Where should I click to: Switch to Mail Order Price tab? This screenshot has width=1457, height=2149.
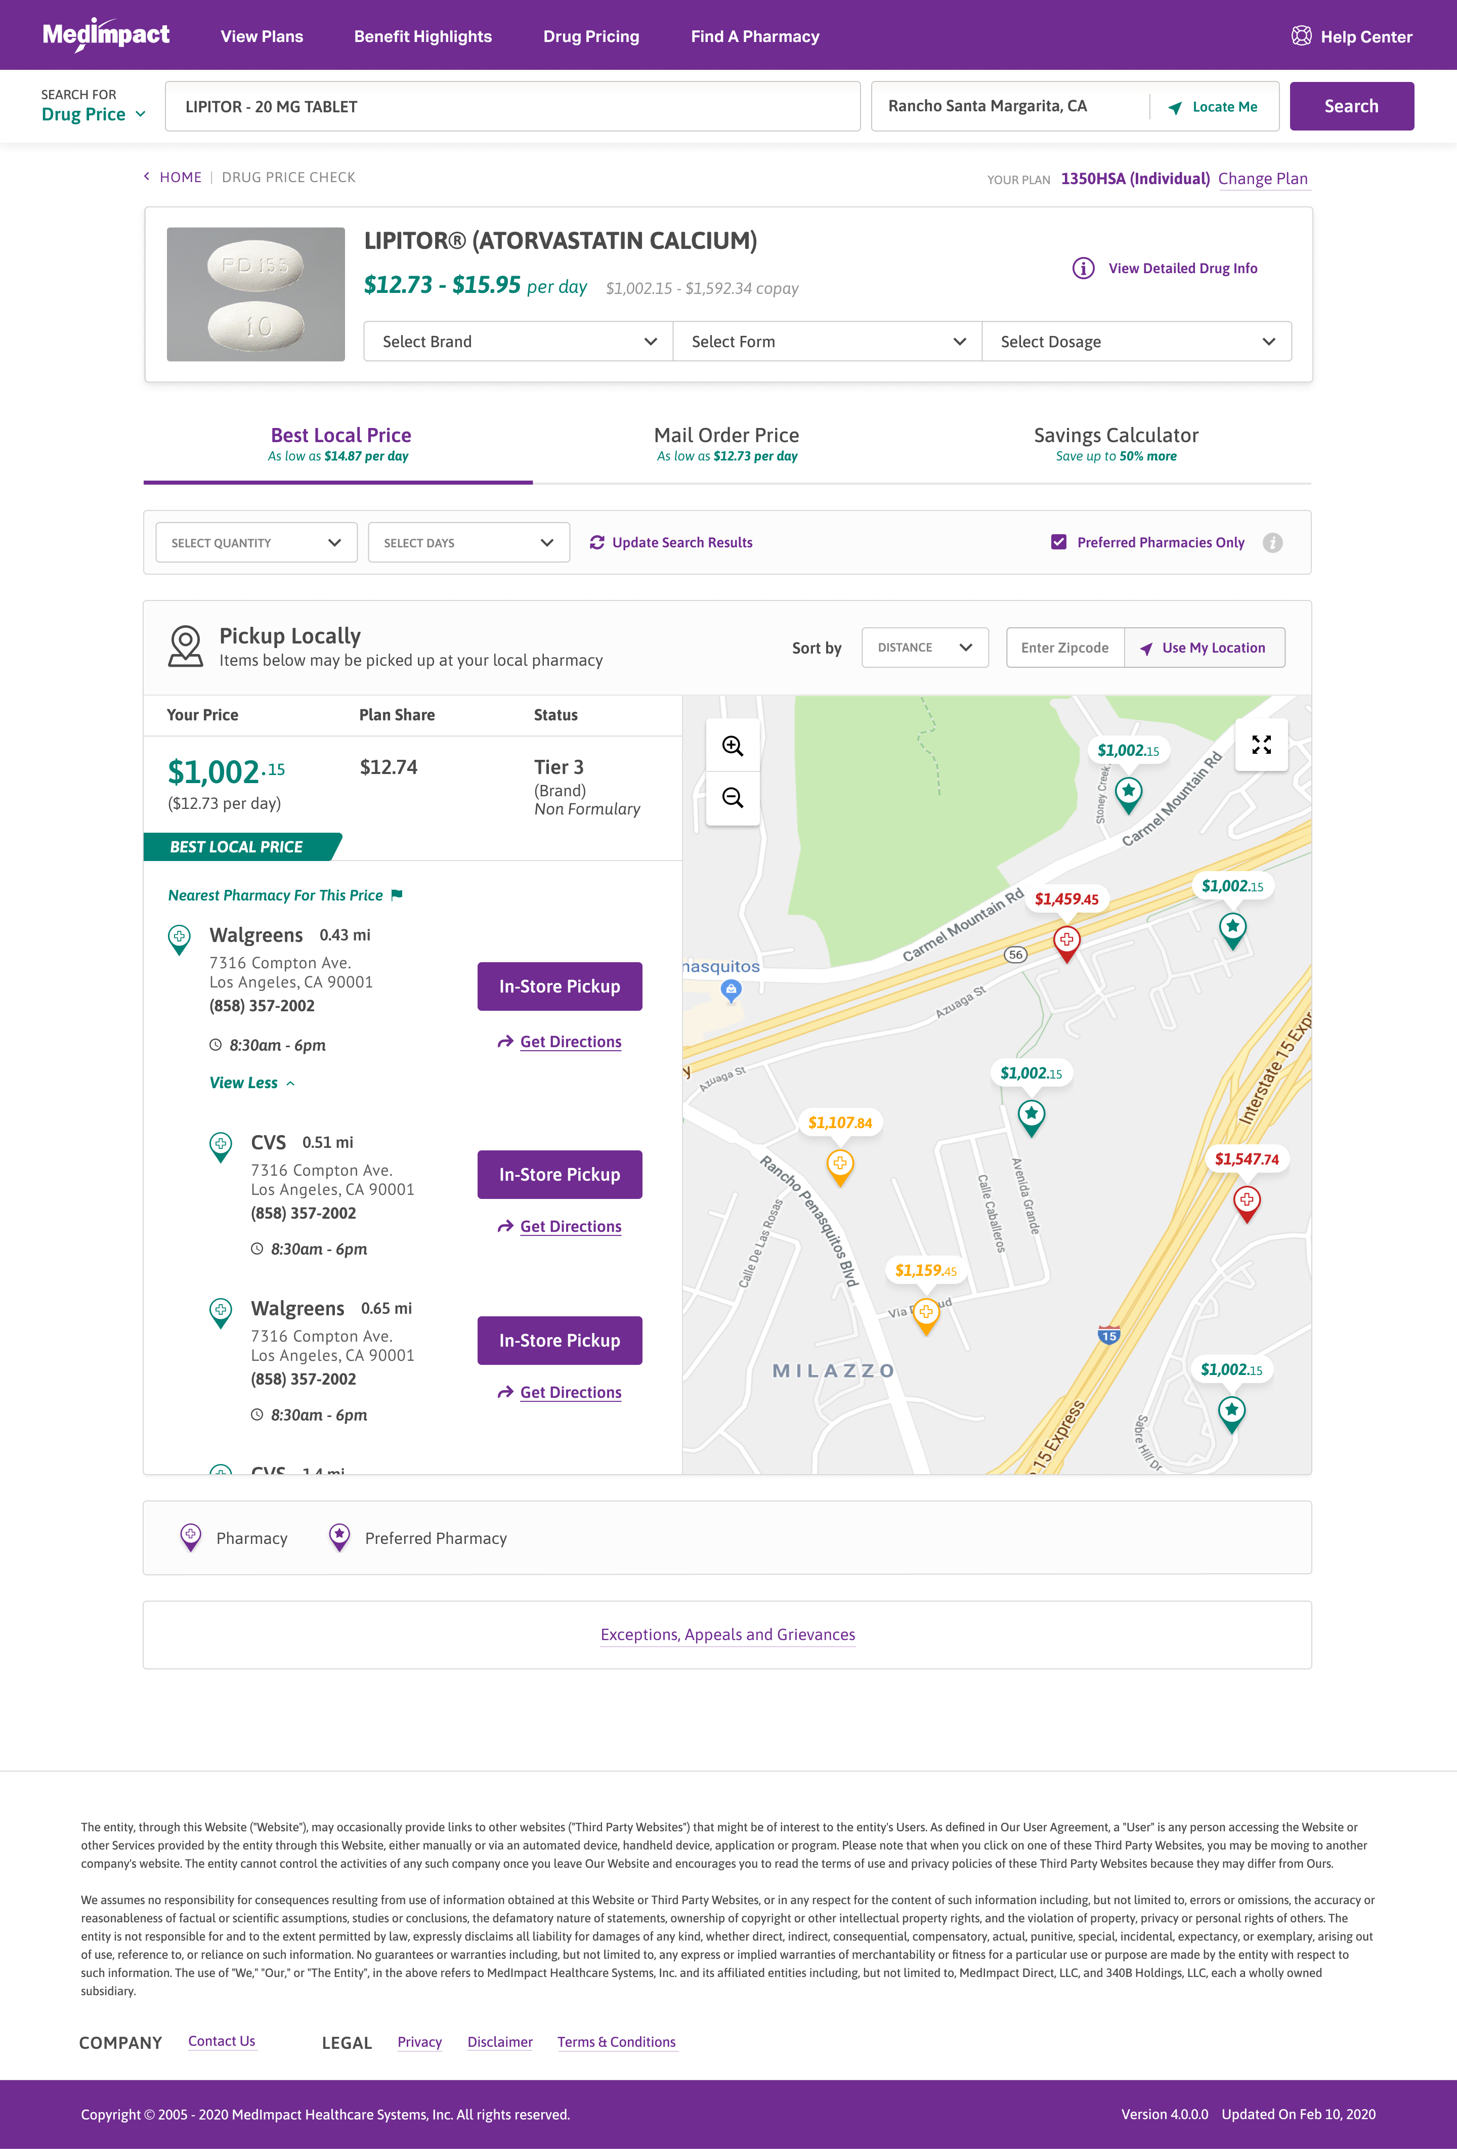click(726, 444)
